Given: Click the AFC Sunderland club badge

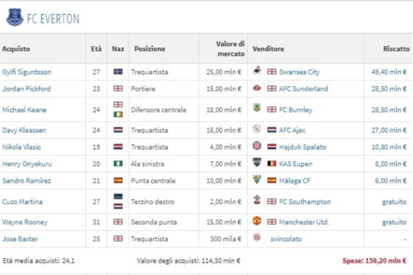Looking at the screenshot, I should coord(257,88).
